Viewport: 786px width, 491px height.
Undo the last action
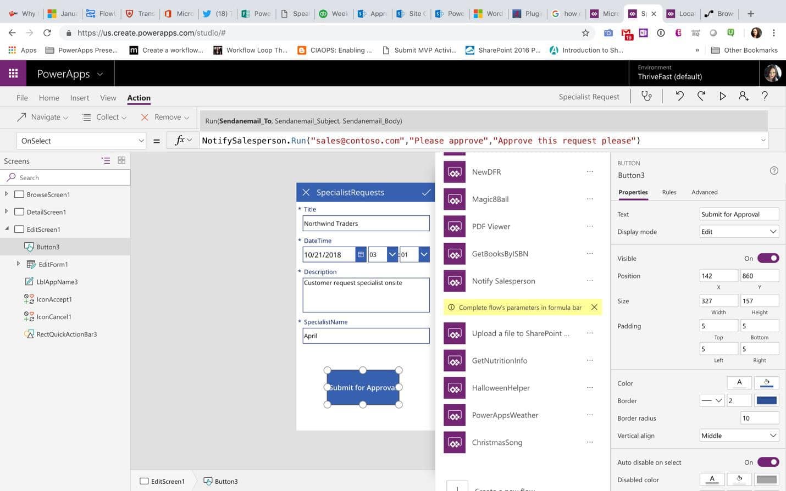pos(679,96)
